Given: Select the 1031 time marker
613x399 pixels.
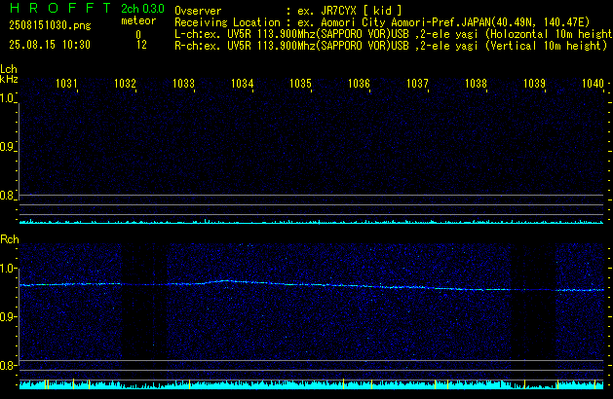Looking at the screenshot, I should [x=66, y=84].
